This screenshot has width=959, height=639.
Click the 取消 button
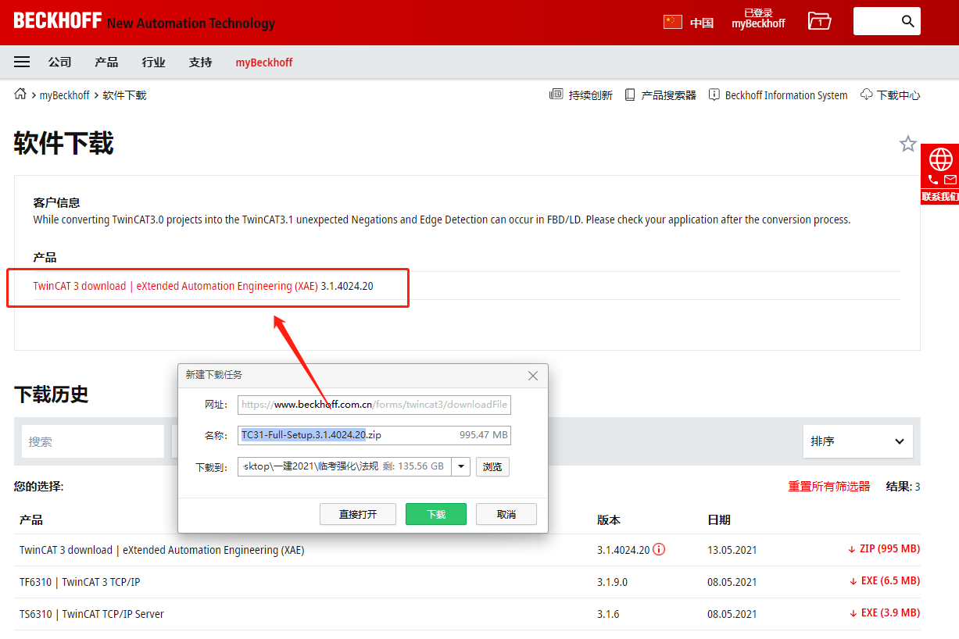(x=506, y=514)
